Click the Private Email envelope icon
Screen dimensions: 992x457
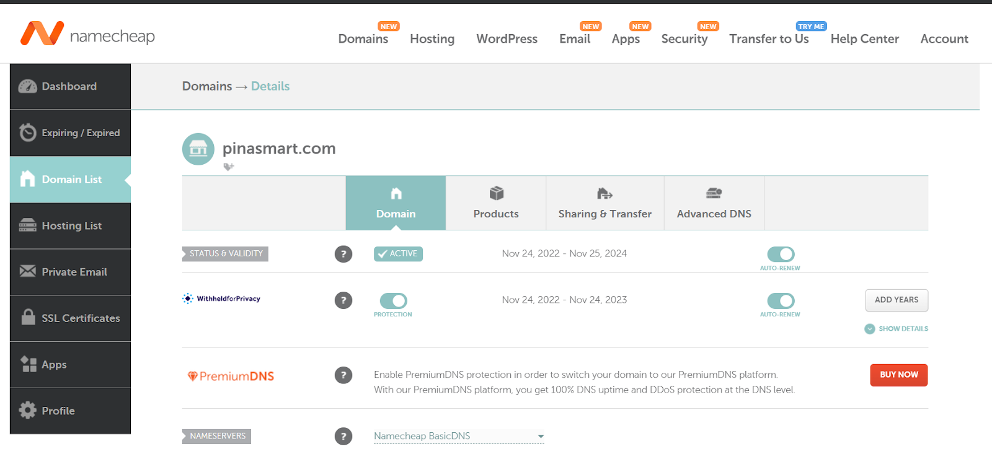click(x=28, y=271)
